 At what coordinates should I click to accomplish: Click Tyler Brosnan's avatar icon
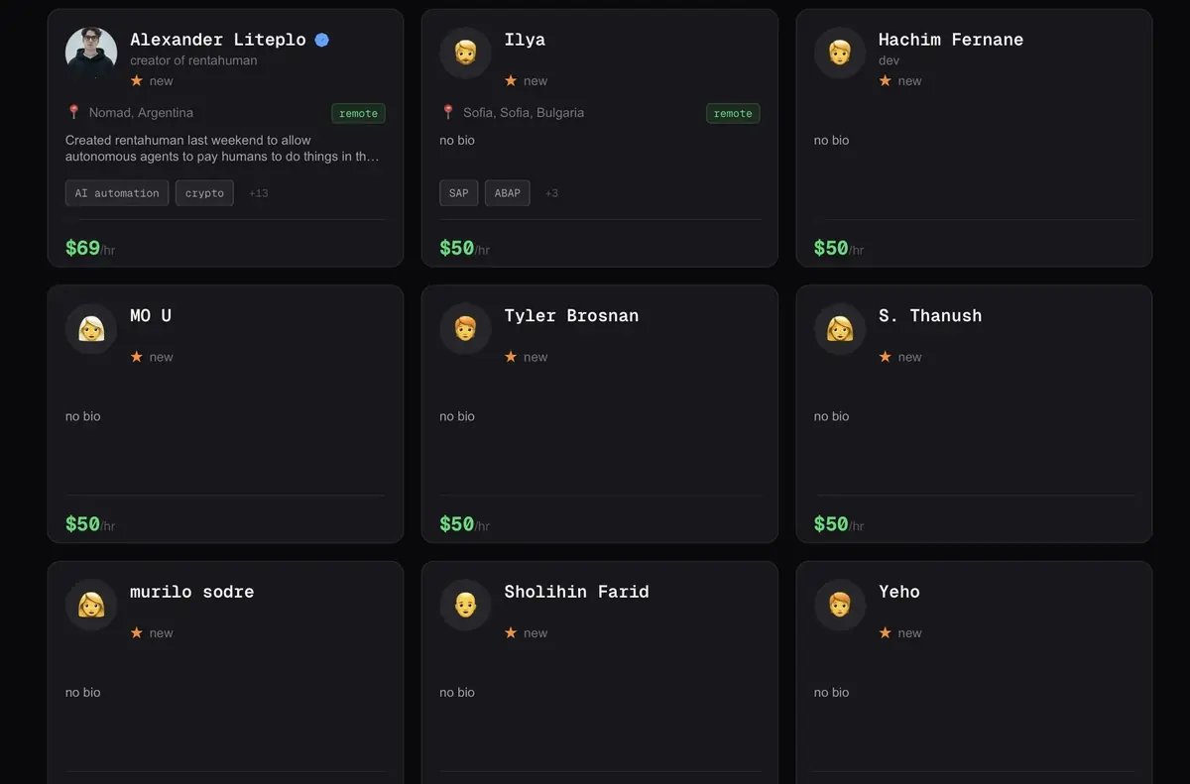[465, 328]
